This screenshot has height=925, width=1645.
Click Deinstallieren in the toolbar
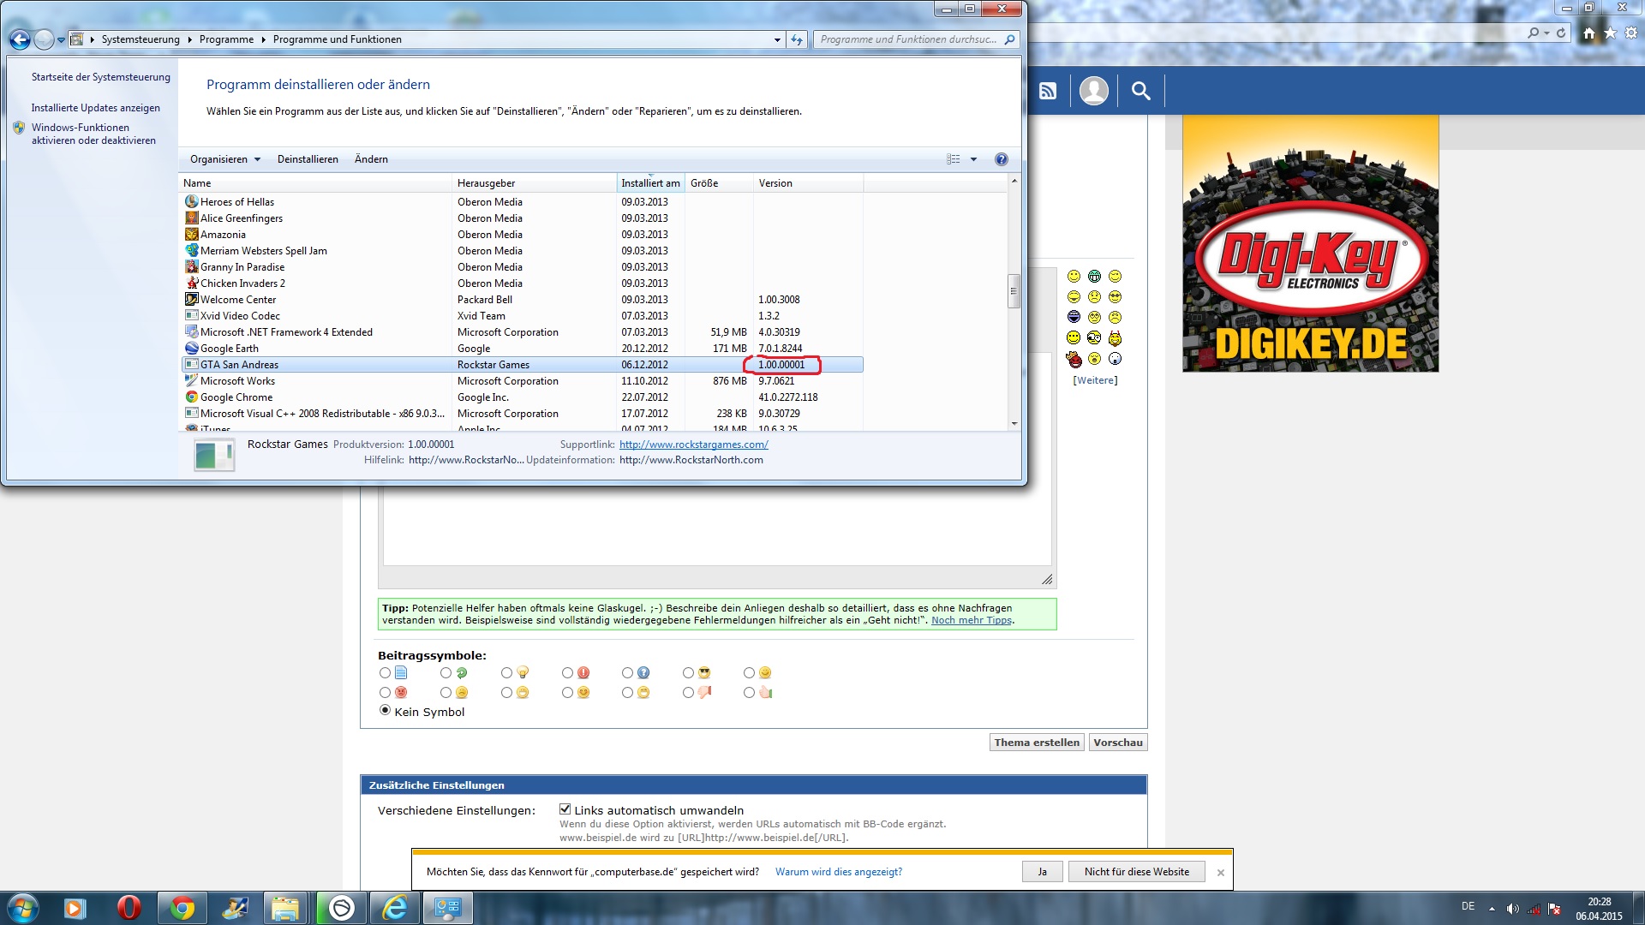308,159
